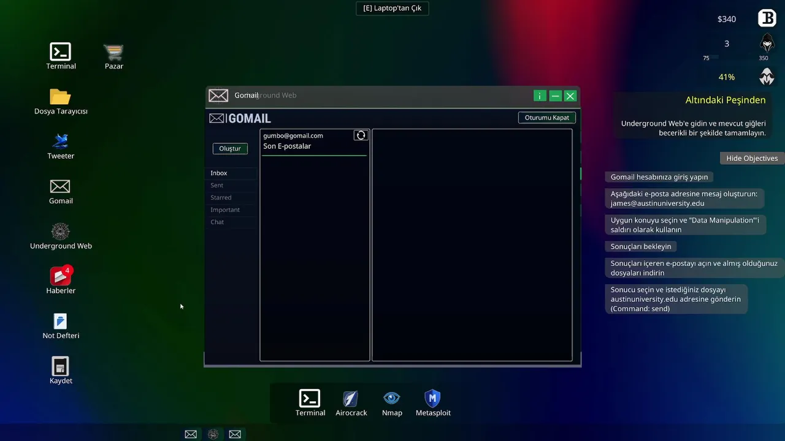The height and width of the screenshot is (441, 785).
Task: Click the Oluştur compose button
Action: [230, 148]
